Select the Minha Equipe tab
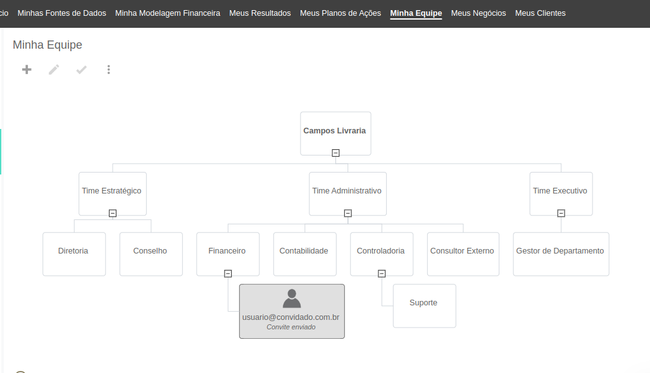The height and width of the screenshot is (373, 650). 416,13
